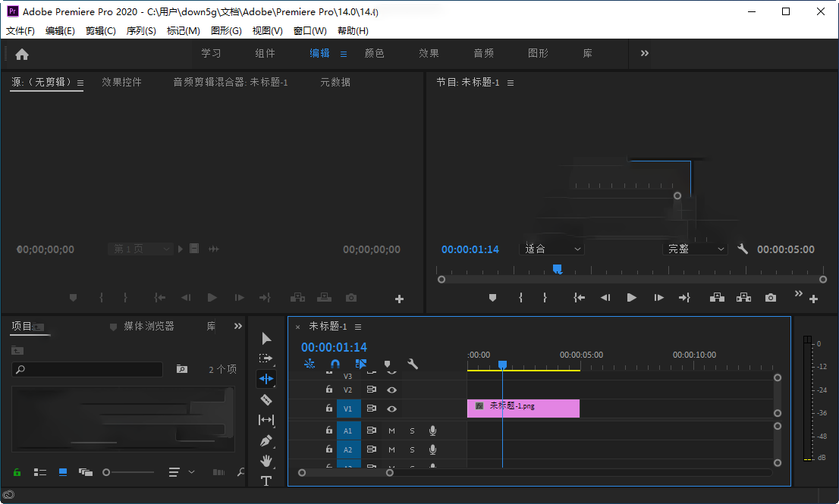Screen dimensions: 839x504
Task: Switch to 图形 workspace
Action: tap(539, 53)
